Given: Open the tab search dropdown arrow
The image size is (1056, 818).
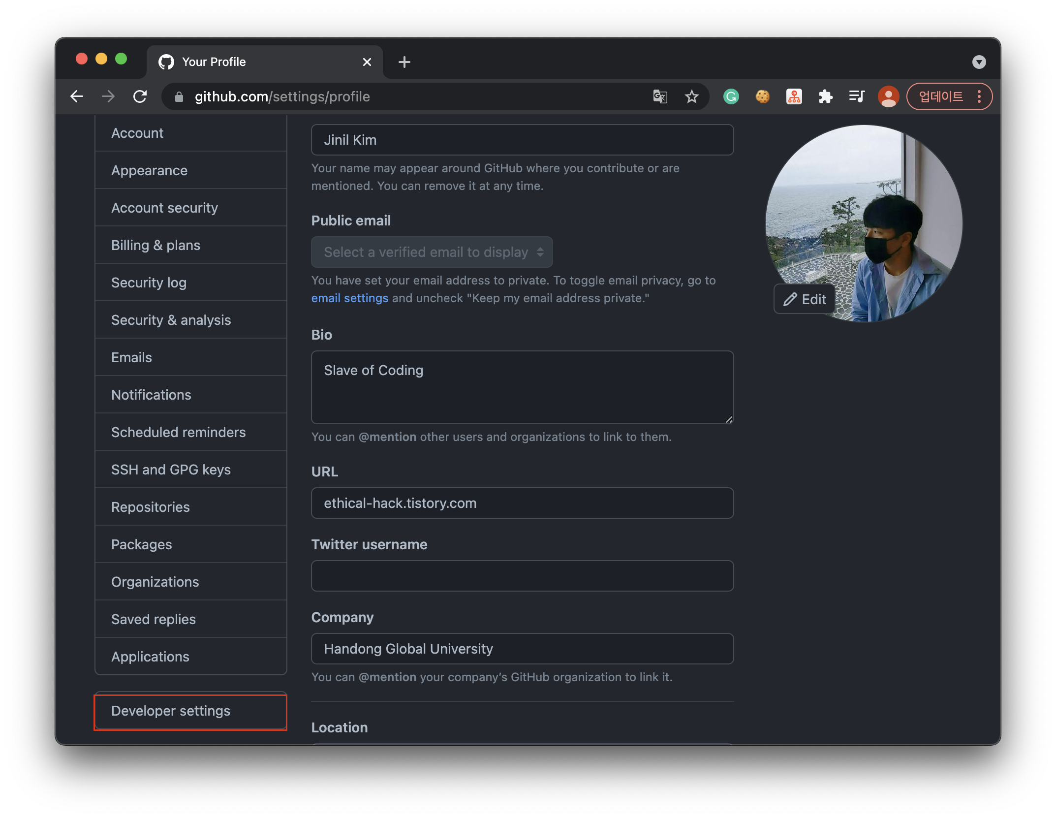Looking at the screenshot, I should click(x=979, y=62).
